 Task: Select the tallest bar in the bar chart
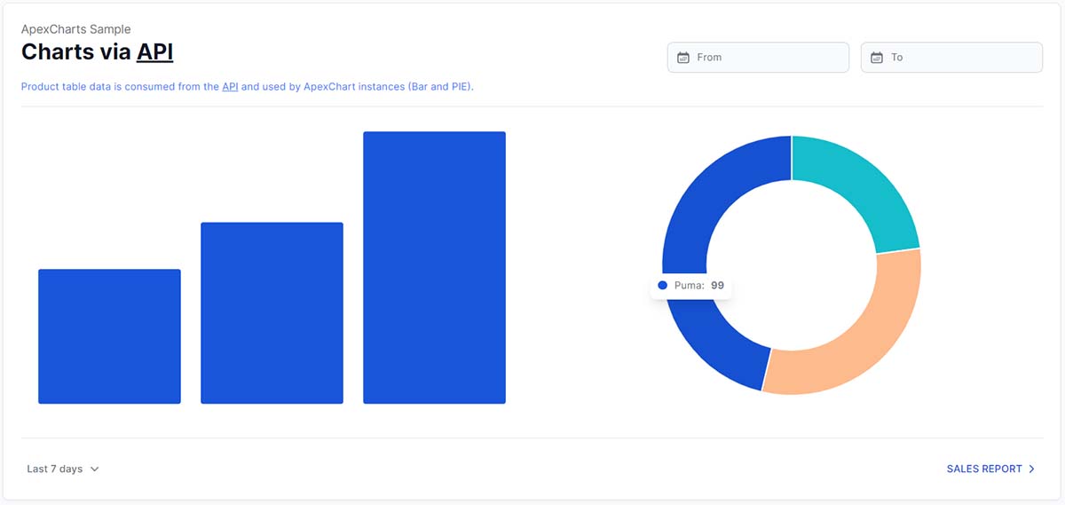coord(434,268)
